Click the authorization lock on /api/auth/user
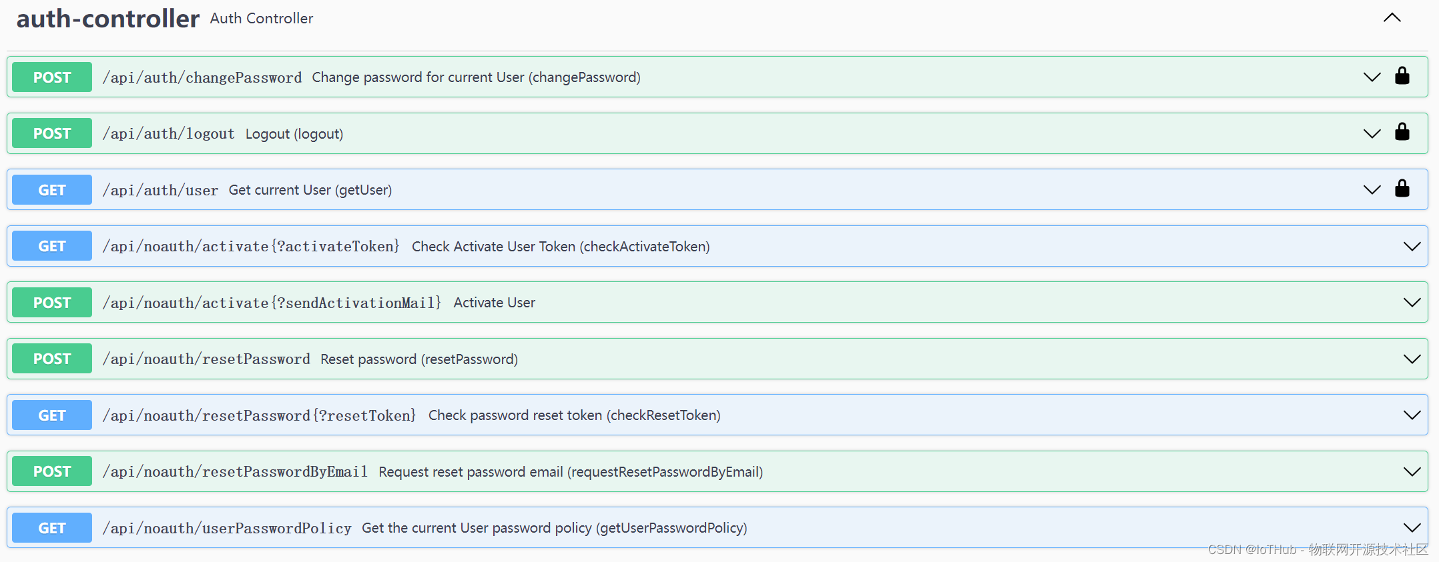 click(x=1402, y=189)
